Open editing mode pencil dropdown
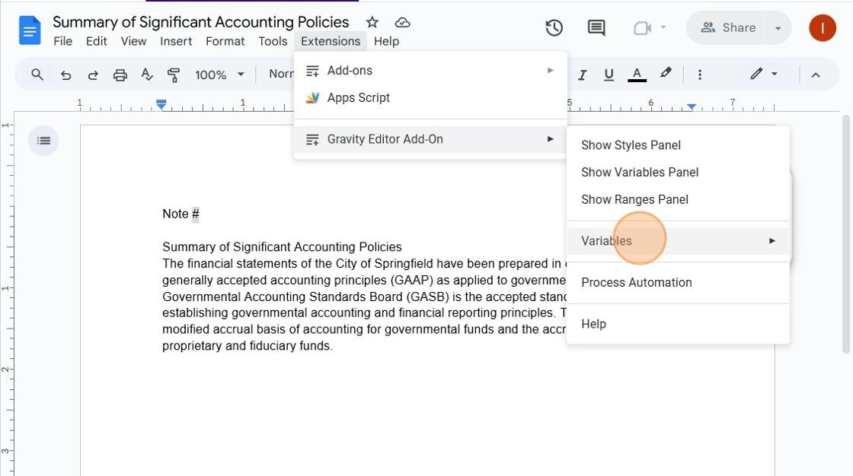This screenshot has width=853, height=476. 764,73
